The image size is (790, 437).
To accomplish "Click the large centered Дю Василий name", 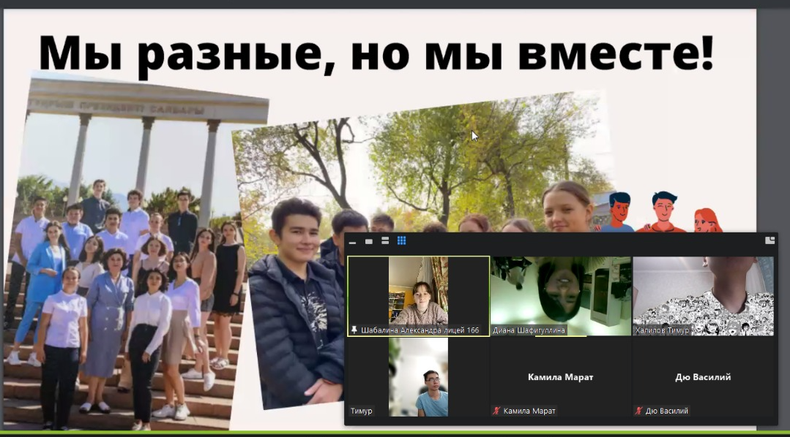I will pos(703,377).
